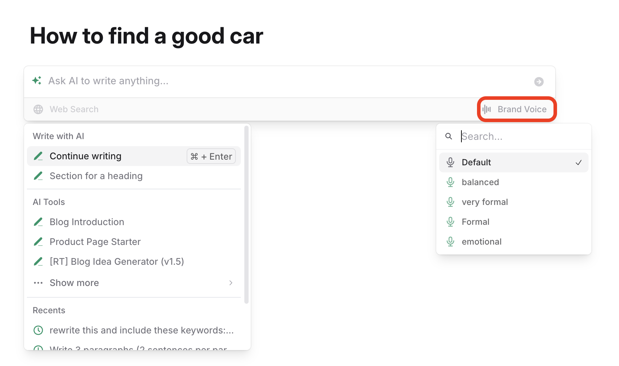Viewport: 619px width, 366px height.
Task: Click the pen icon next to Blog Introduction
Action: (x=38, y=222)
